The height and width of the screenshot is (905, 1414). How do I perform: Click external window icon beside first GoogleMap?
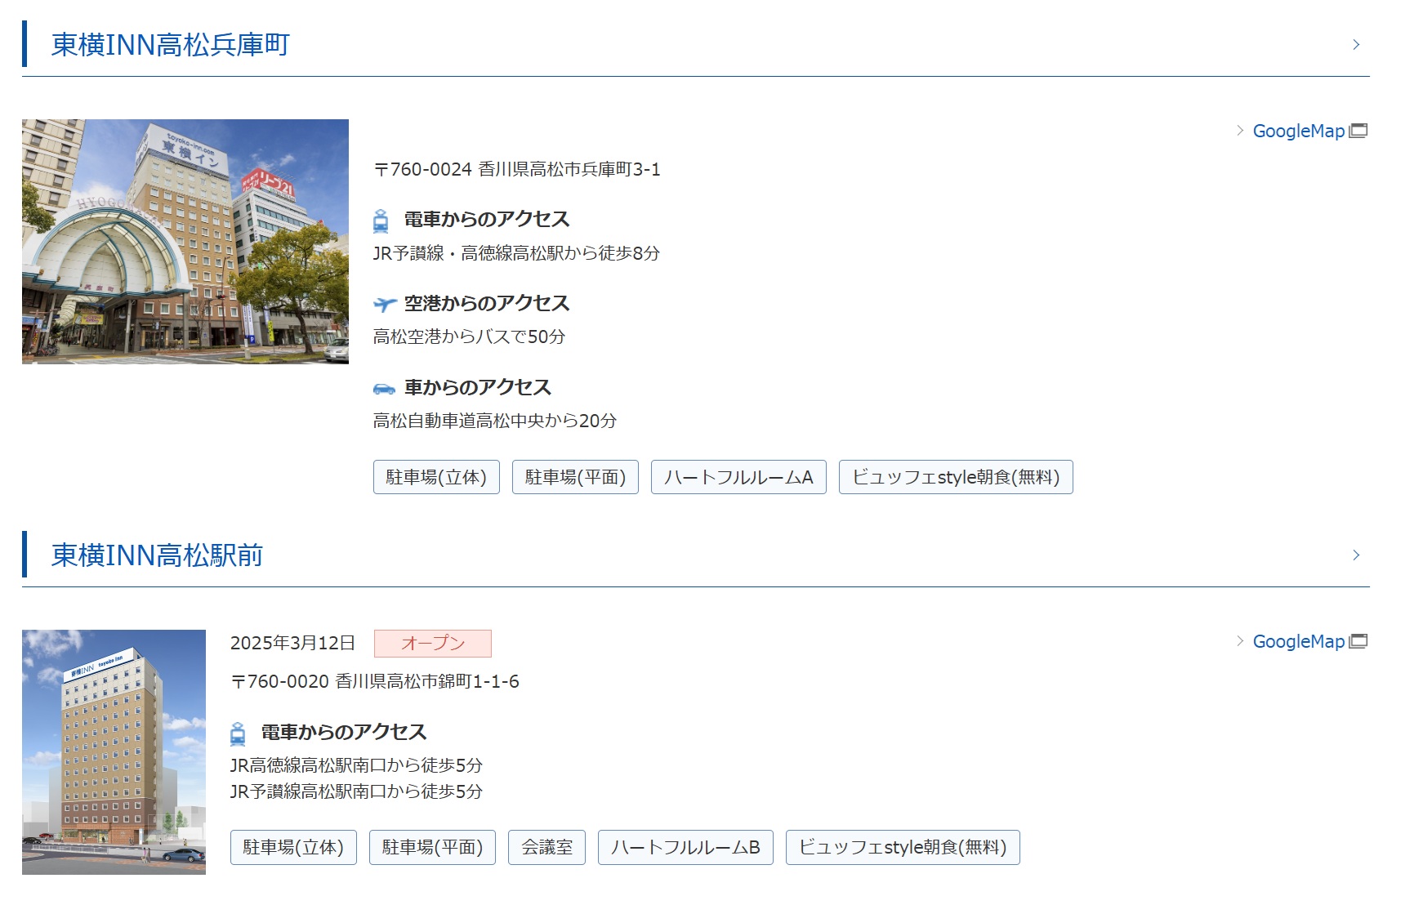[x=1358, y=131]
